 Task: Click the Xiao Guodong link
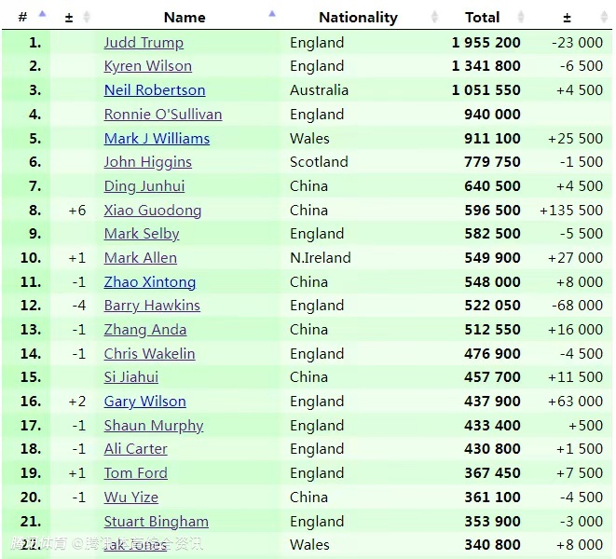coord(152,210)
